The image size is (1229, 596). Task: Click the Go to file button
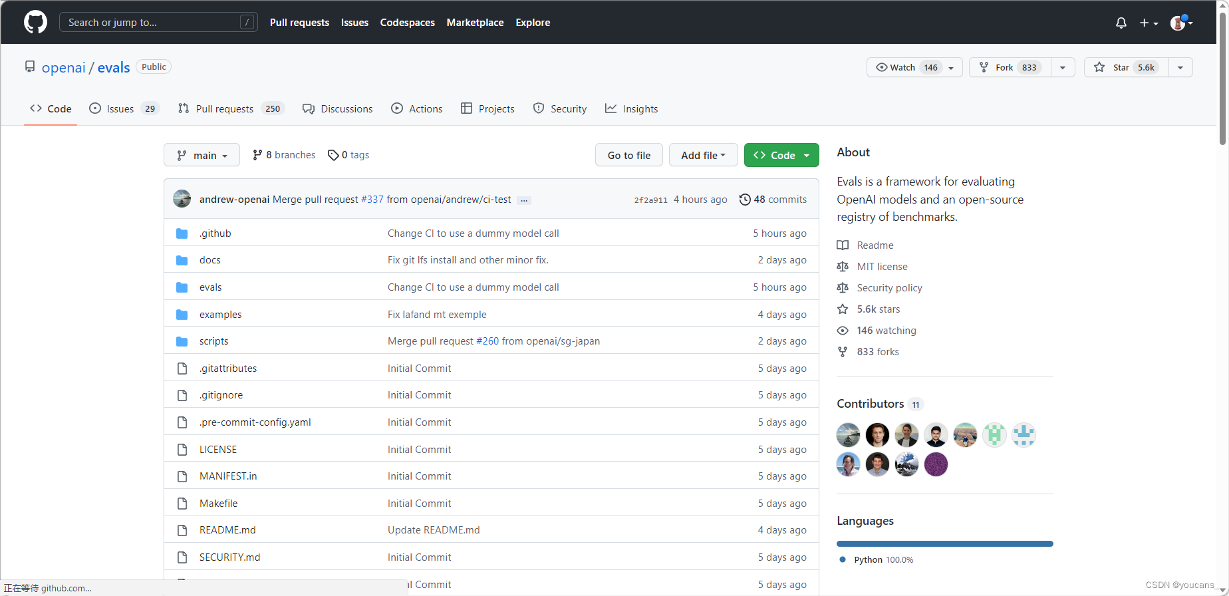629,155
